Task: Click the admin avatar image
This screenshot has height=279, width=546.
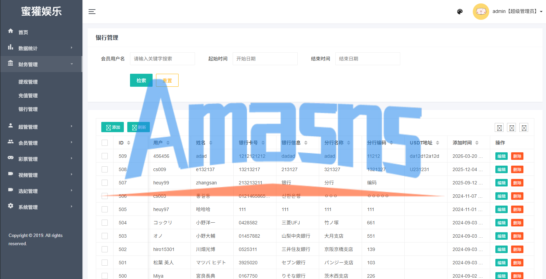Action: [x=481, y=12]
